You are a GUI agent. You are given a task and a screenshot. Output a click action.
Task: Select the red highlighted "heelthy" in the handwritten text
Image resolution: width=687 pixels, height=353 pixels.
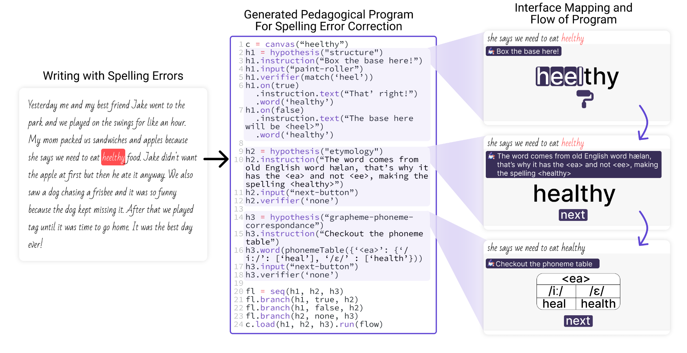pos(113,157)
